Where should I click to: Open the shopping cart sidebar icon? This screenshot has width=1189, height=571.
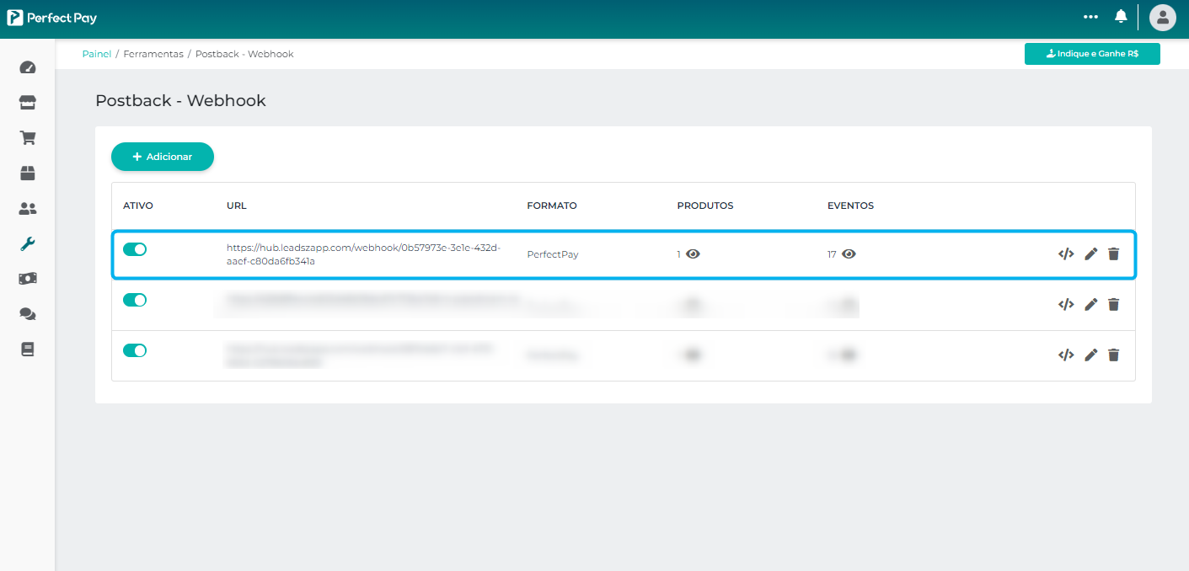(x=28, y=138)
